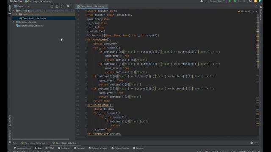Click the file encoding status bar entry
The width and height of the screenshot is (271, 152).
tap(215, 151)
